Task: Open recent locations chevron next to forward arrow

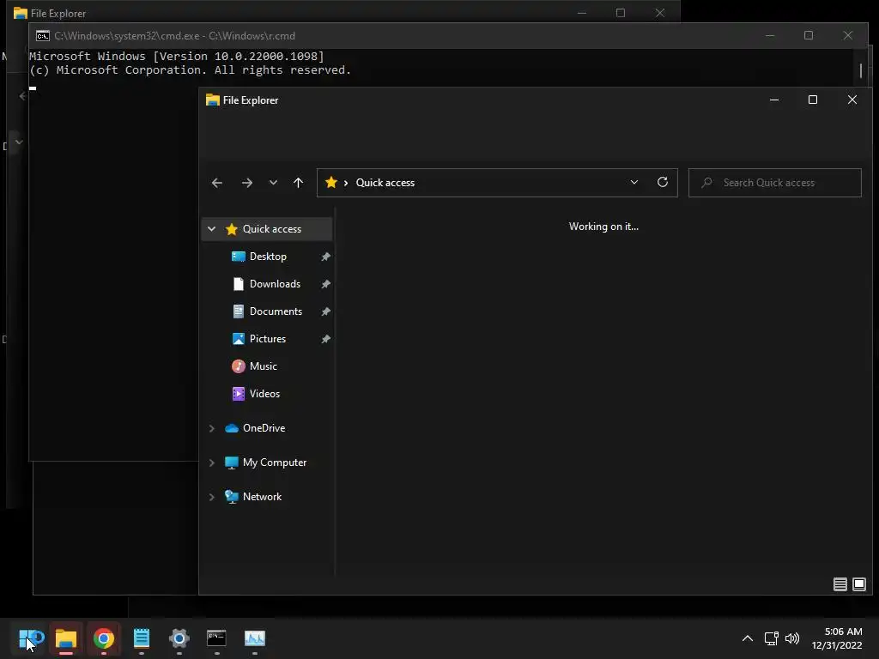Action: [273, 183]
